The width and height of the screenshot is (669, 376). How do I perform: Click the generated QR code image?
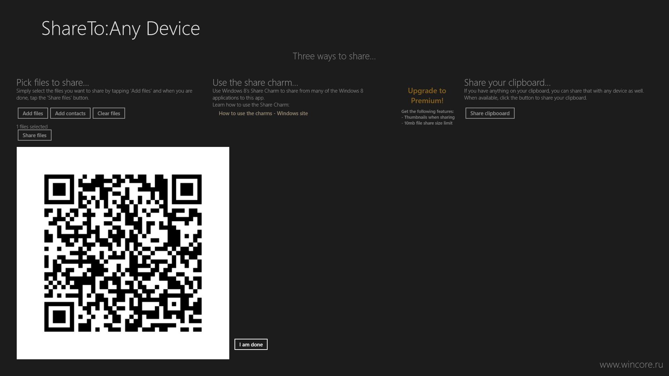[123, 253]
